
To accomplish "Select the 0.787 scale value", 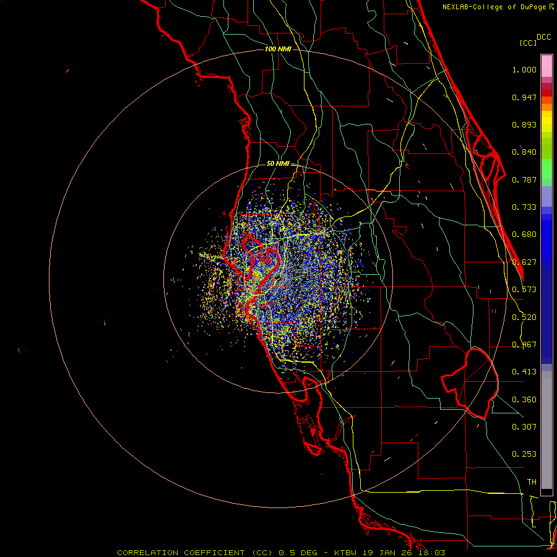I will click(x=524, y=179).
